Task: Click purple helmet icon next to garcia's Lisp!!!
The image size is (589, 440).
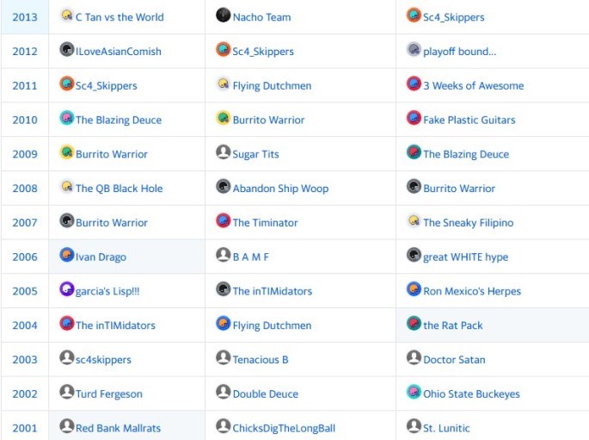Action: pyautogui.click(x=66, y=289)
